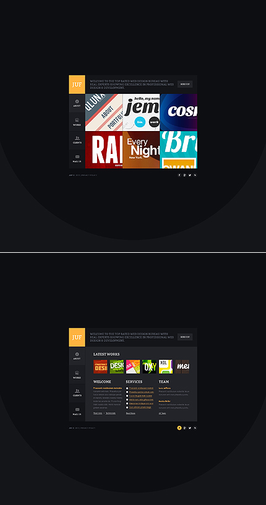The image size is (266, 505).
Task: Select the Works icon beside the portfolio grid
Action: 77,121
